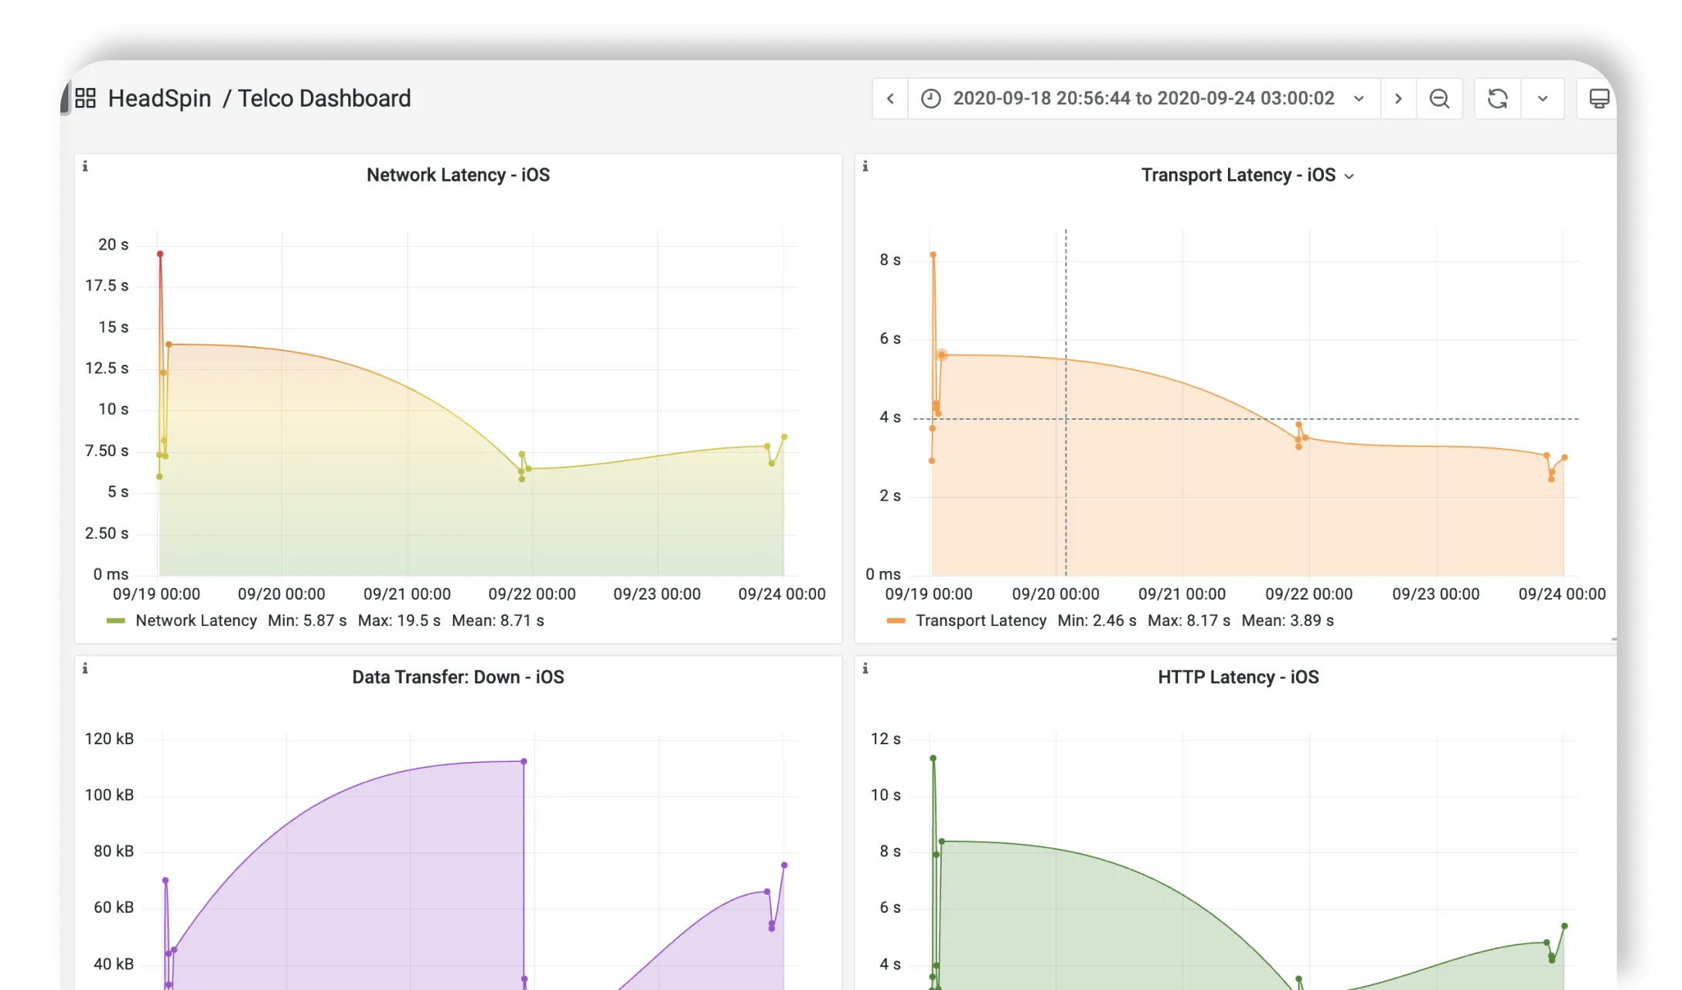Open the HeadSpin folder breadcrumb link

(x=159, y=98)
